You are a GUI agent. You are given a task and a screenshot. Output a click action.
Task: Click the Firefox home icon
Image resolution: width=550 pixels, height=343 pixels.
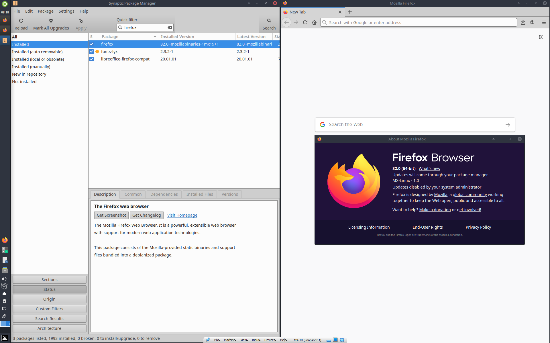point(314,22)
